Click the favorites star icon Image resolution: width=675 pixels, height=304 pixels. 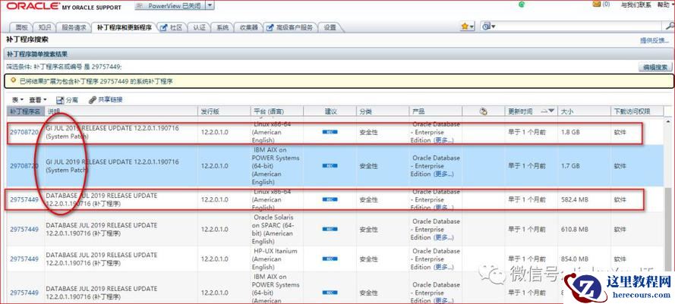click(465, 27)
